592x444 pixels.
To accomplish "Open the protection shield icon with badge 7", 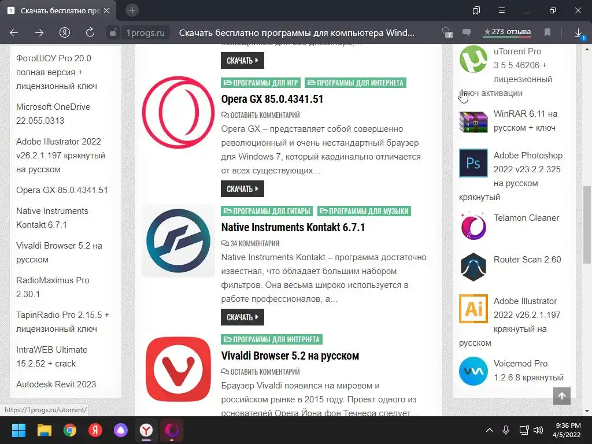I will click(447, 32).
